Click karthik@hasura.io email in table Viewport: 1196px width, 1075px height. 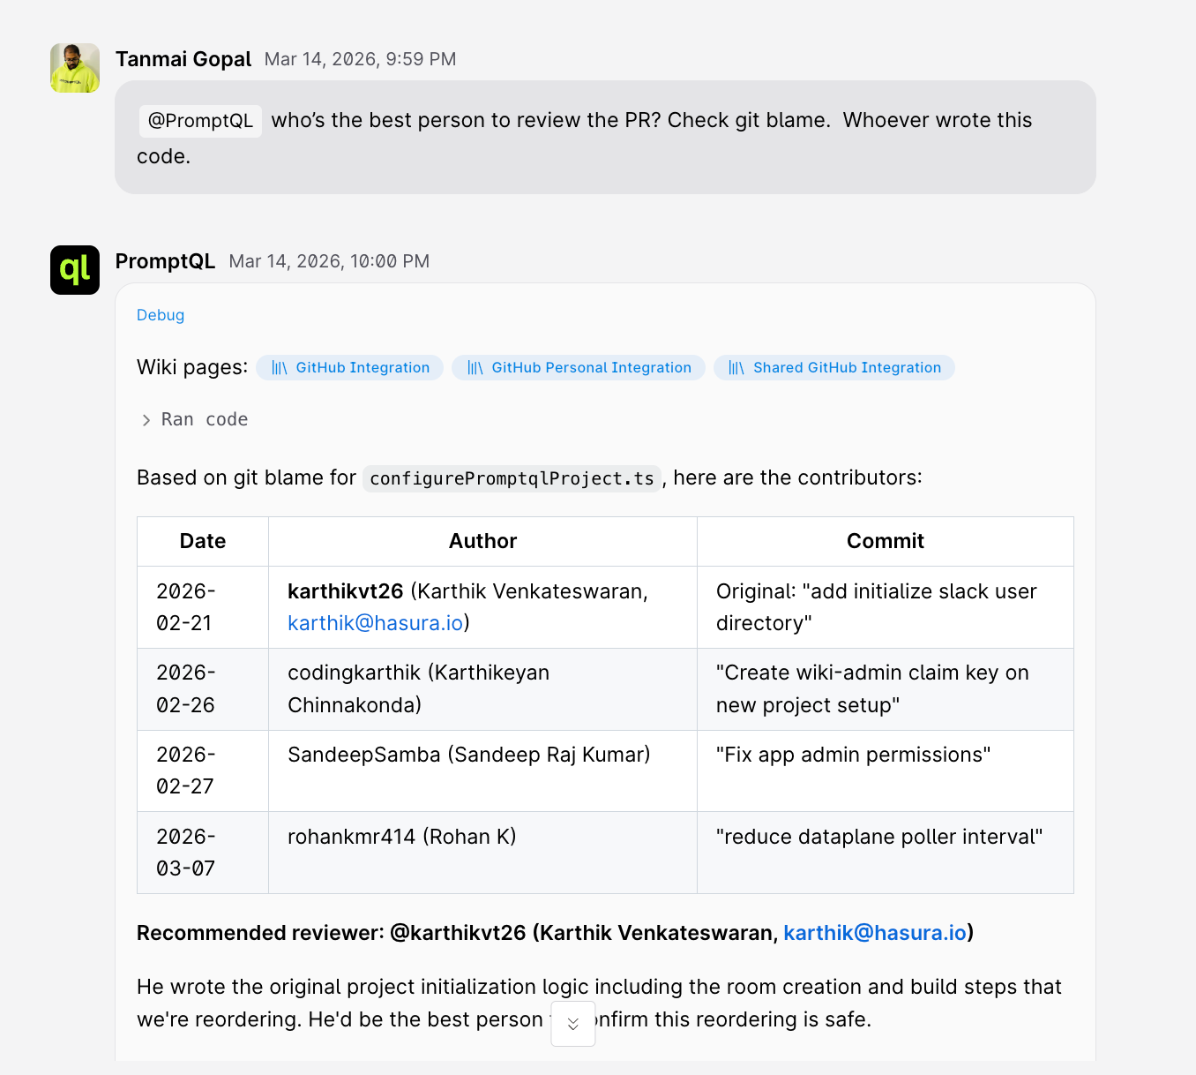(375, 623)
